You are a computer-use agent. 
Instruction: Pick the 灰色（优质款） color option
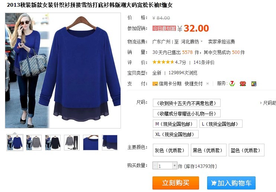pos(171,150)
